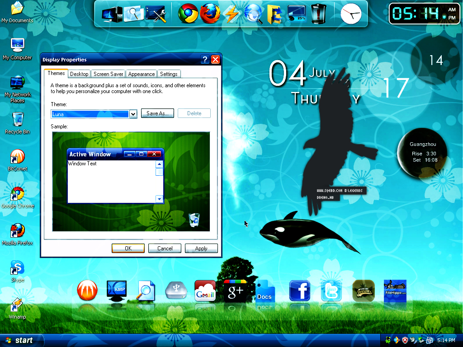Open the Recycle Bin desktop icon
This screenshot has width=463, height=347.
[x=18, y=122]
